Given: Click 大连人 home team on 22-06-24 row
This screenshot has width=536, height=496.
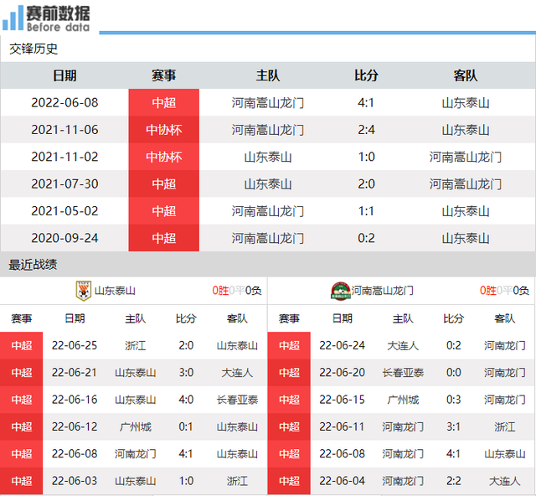Looking at the screenshot, I should click(403, 345).
